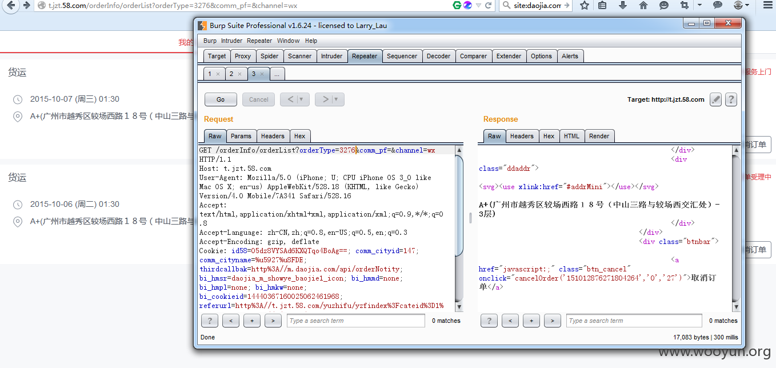This screenshot has width=776, height=368.
Task: Click the green G extension icon in address bar
Action: (x=457, y=5)
